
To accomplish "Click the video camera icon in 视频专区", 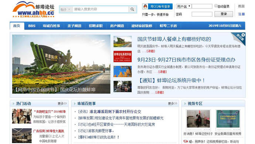I will (x=186, y=141).
